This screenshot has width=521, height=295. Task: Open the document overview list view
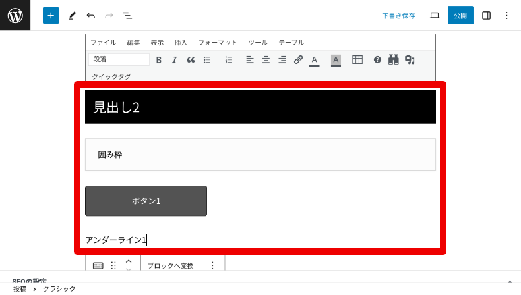pos(127,16)
